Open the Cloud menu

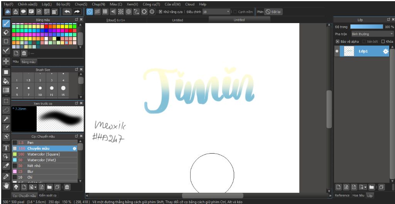click(190, 4)
